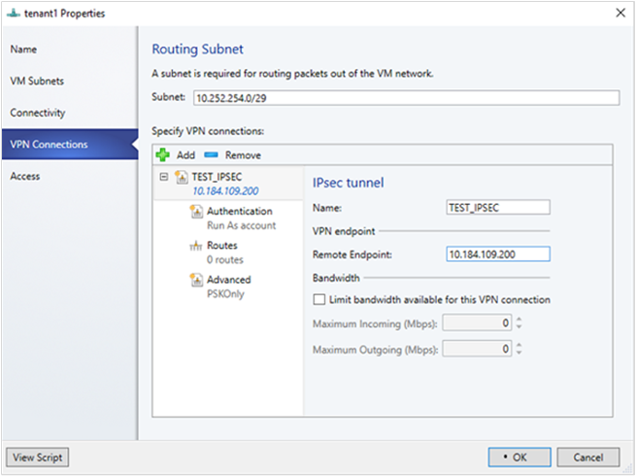
Task: Click the Remote Endpoint input field
Action: (x=497, y=255)
